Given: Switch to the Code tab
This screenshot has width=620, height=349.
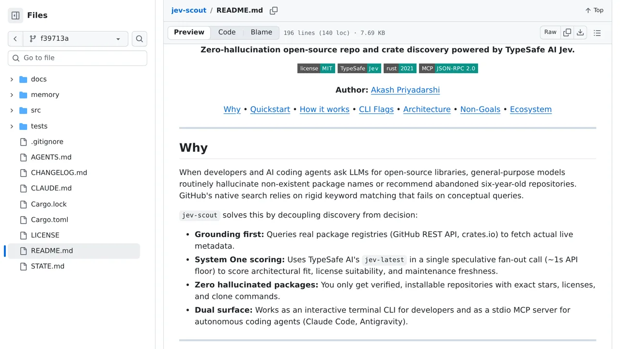Looking at the screenshot, I should pyautogui.click(x=227, y=32).
